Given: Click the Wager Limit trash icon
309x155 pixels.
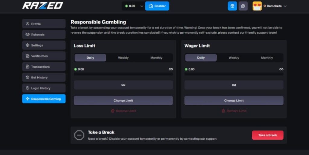Looking at the screenshot, I should click(x=223, y=111).
